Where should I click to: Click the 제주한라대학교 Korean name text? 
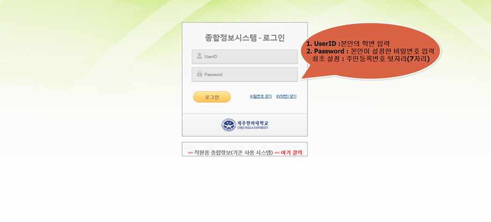(x=252, y=123)
